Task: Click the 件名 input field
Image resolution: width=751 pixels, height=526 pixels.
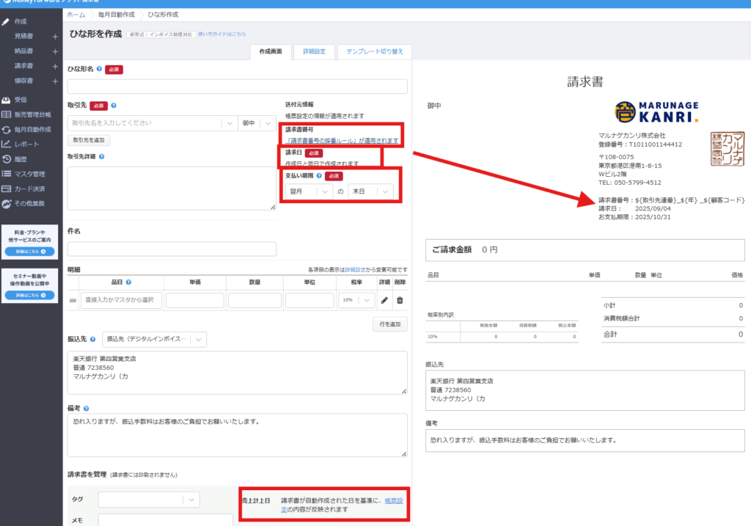Action: pyautogui.click(x=172, y=249)
